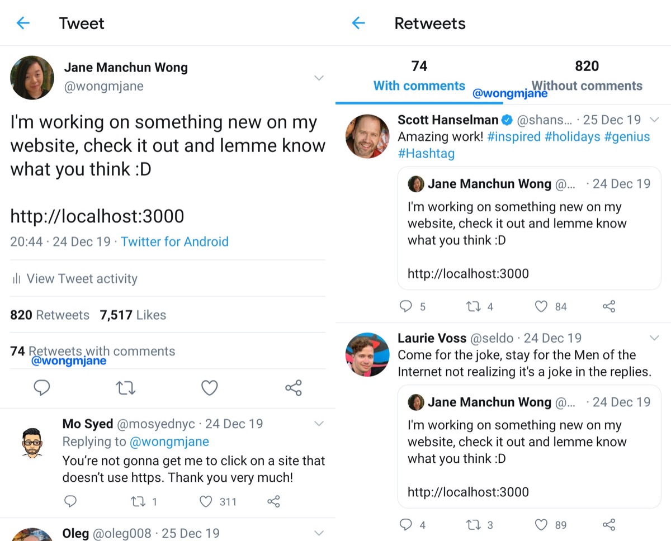671x541 pixels.
Task: Open replies on Mo Syed's reply
Action: (x=70, y=501)
